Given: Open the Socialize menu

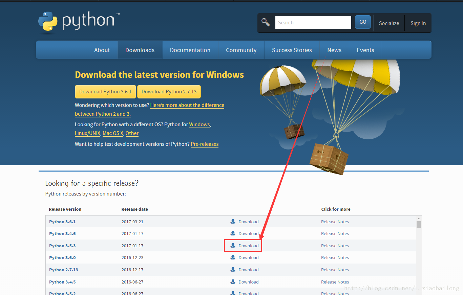Looking at the screenshot, I should click(389, 23).
